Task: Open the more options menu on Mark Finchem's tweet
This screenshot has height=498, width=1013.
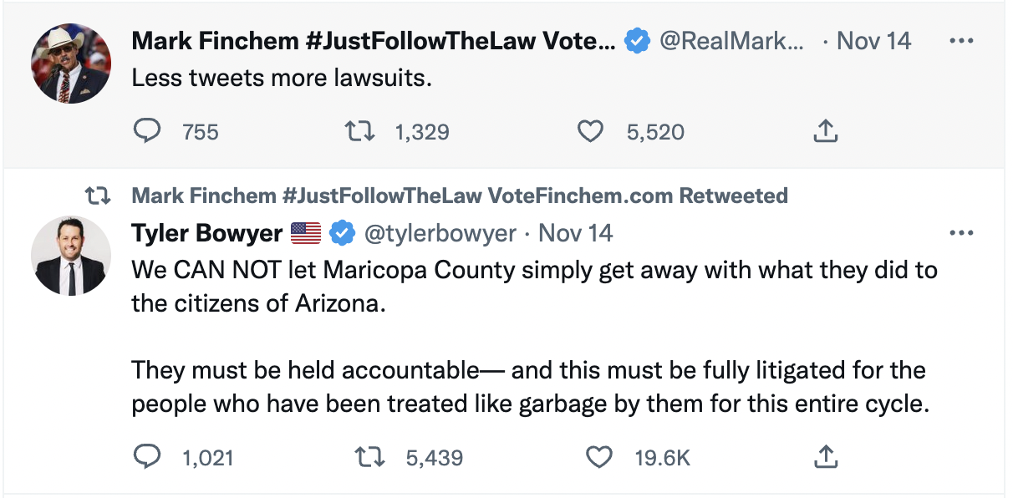Action: [x=961, y=40]
